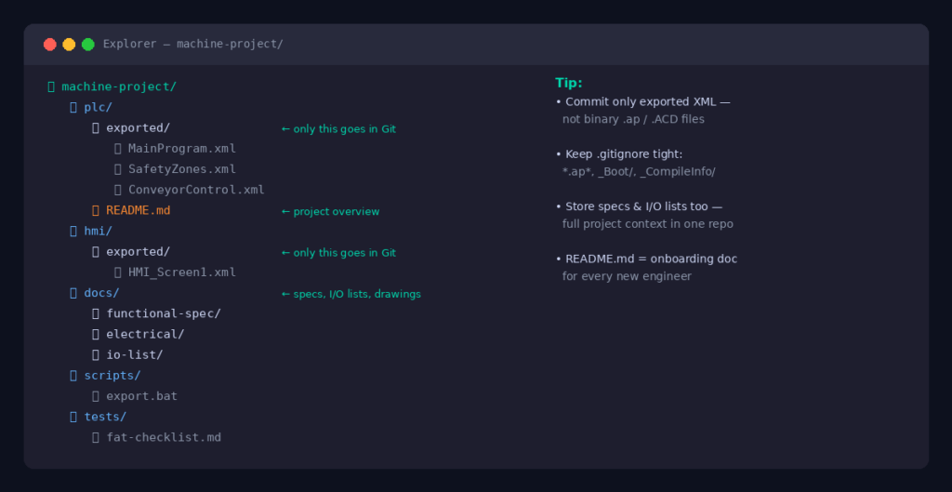Click the green maximize window button
This screenshot has height=492, width=952.
(x=88, y=45)
